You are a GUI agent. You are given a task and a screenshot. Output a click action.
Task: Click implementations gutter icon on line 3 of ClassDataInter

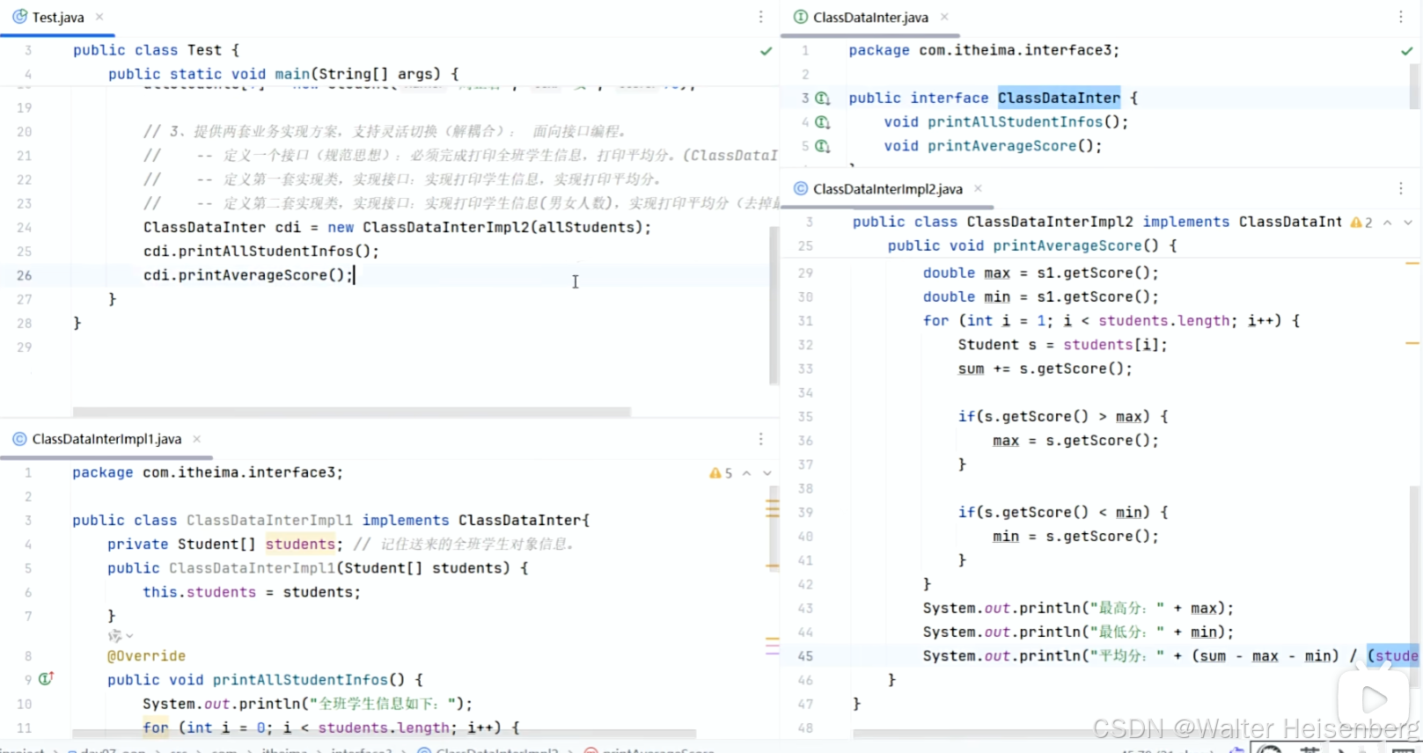click(823, 99)
